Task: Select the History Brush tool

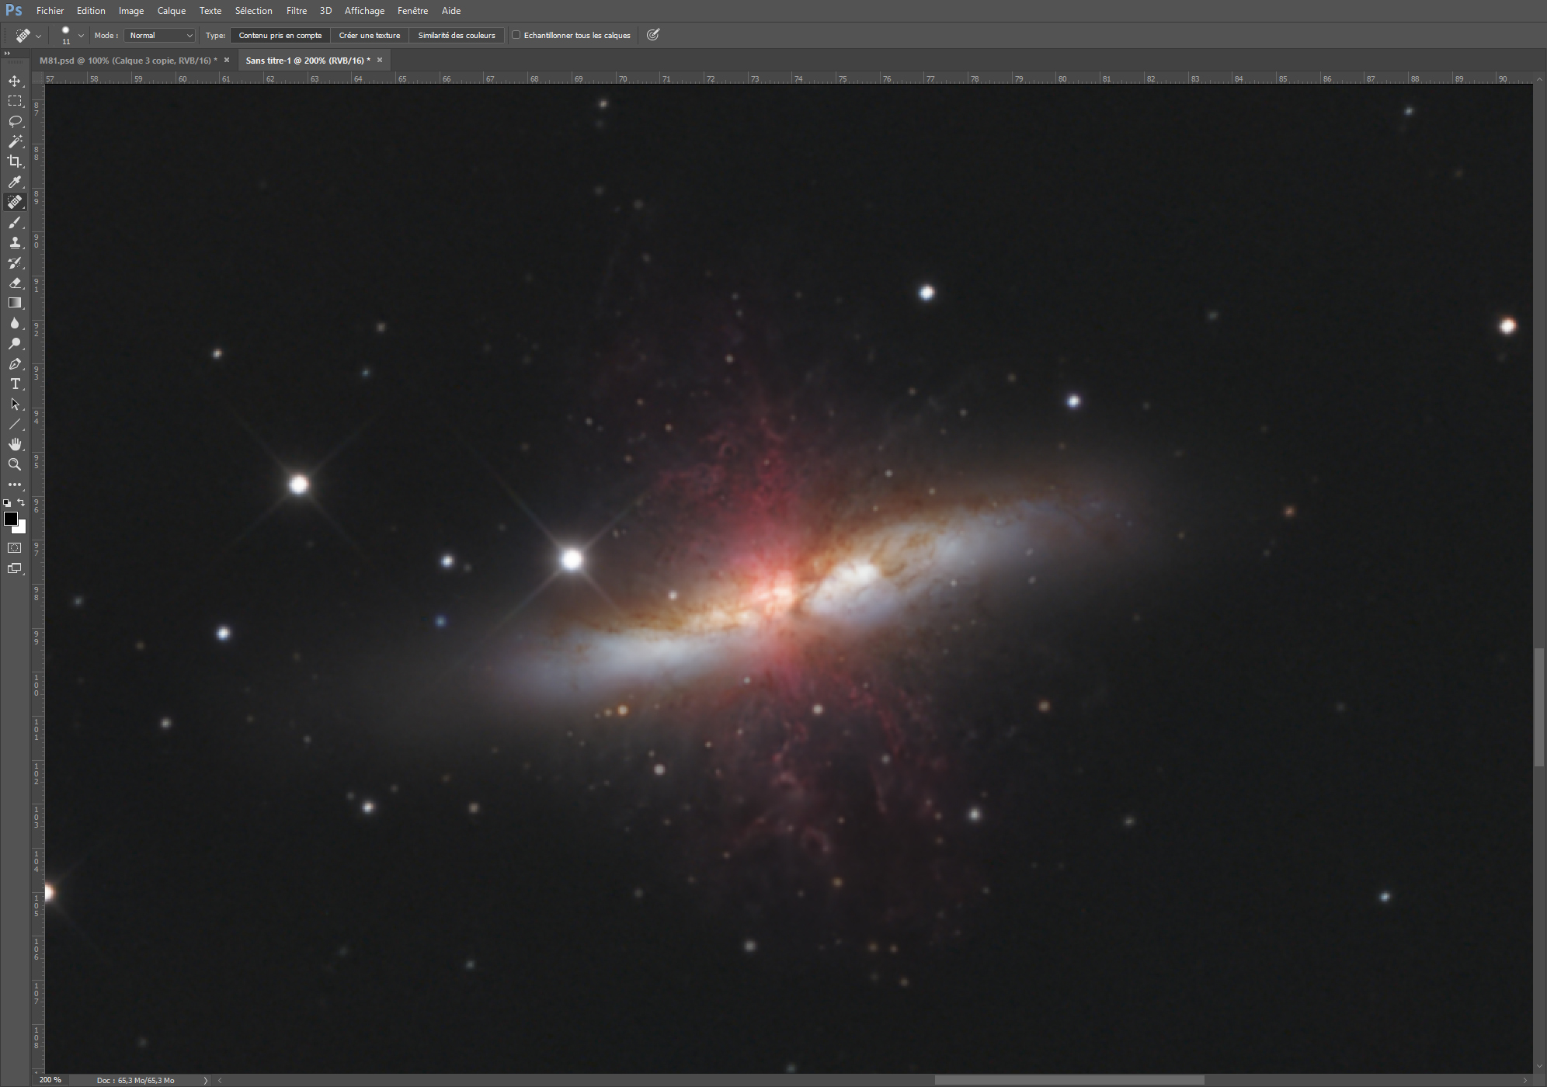Action: pos(15,262)
